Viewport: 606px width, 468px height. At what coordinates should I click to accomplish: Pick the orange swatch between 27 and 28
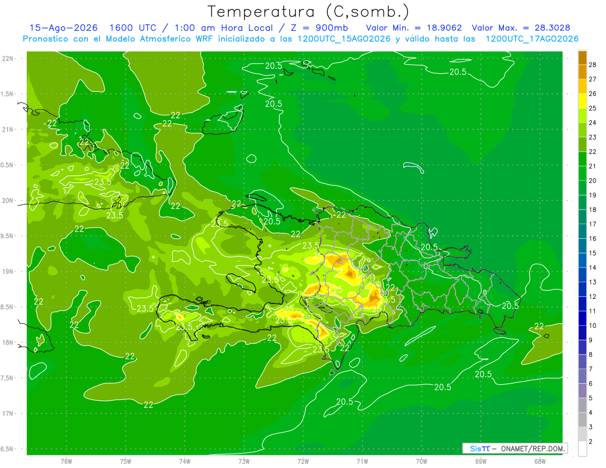point(582,72)
